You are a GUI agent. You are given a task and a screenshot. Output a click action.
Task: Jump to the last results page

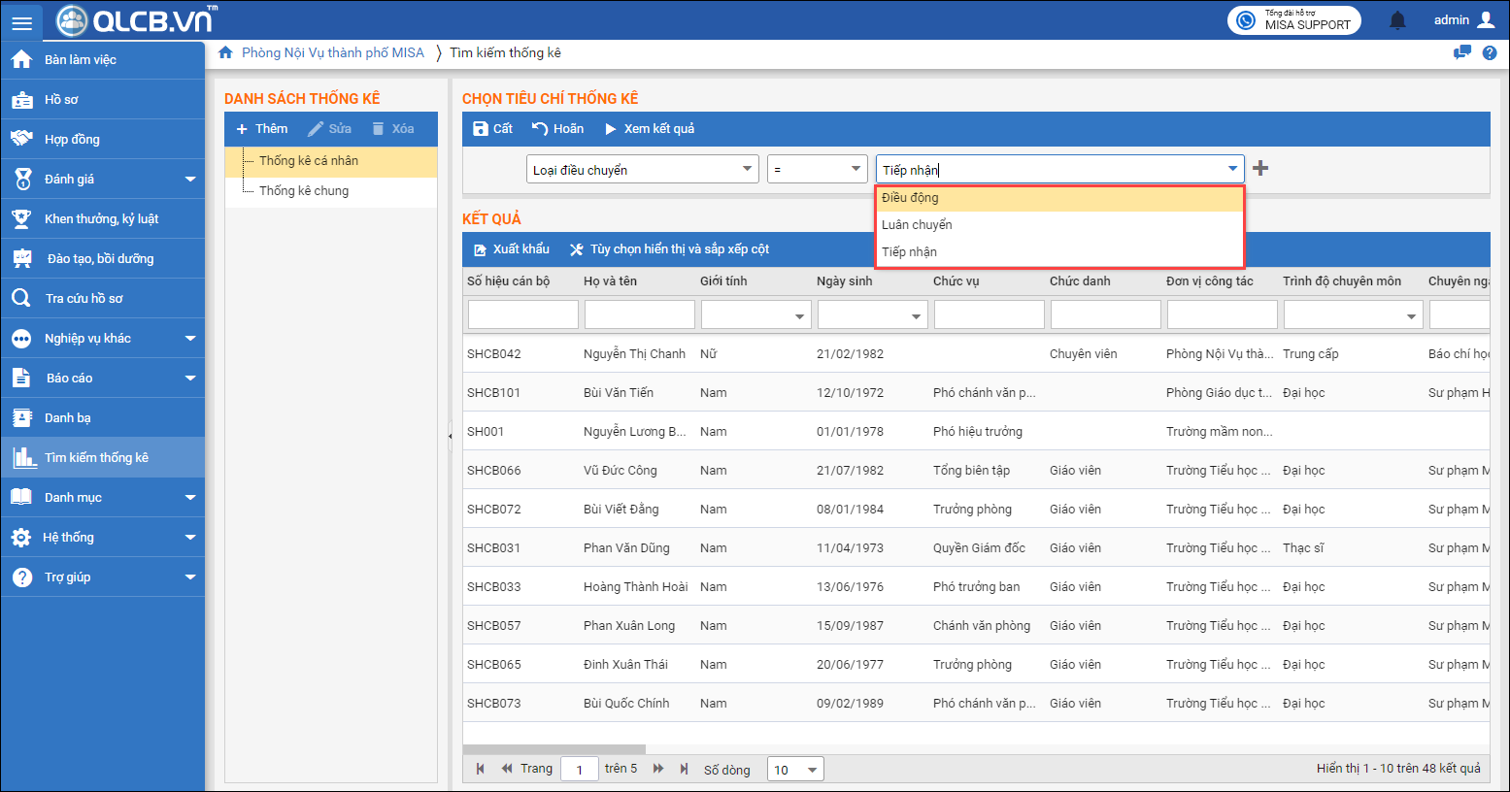[684, 769]
